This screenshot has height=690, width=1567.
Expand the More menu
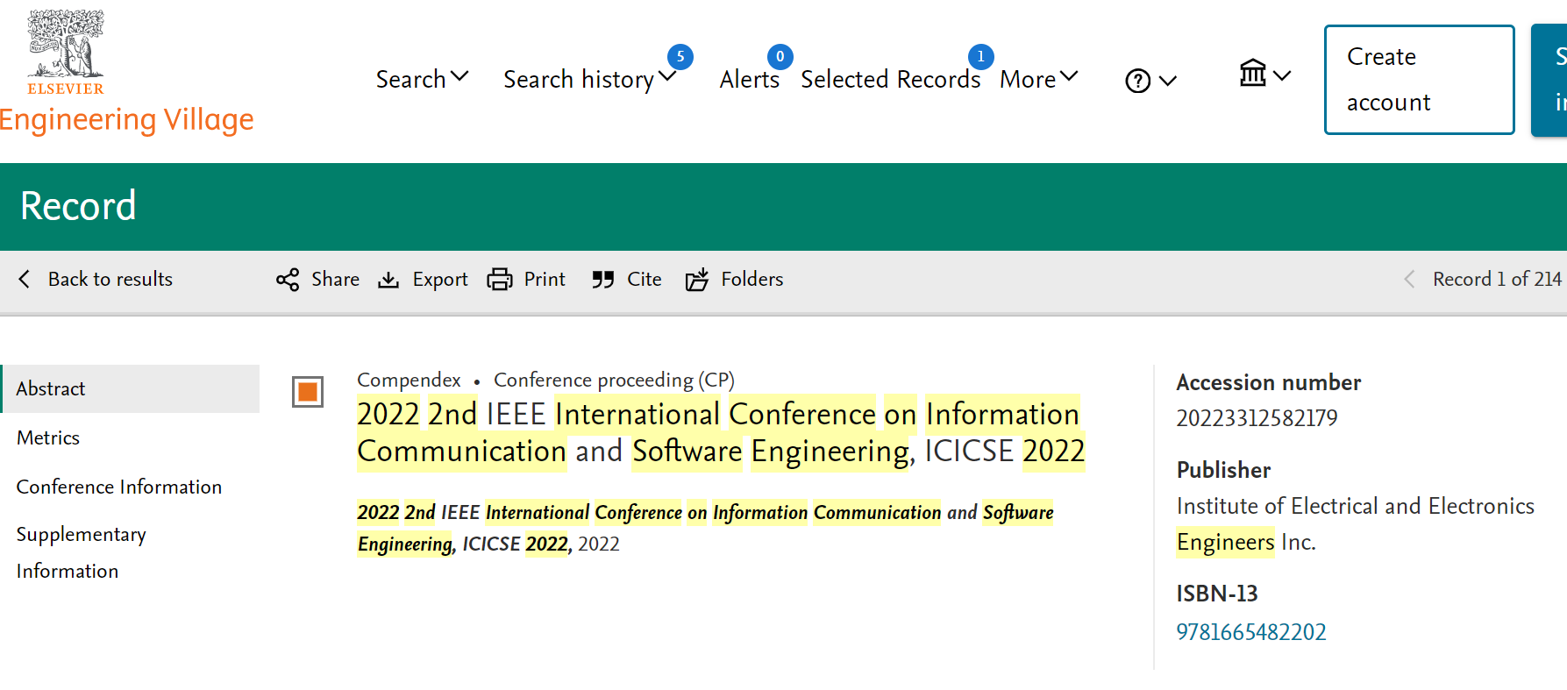click(1038, 79)
